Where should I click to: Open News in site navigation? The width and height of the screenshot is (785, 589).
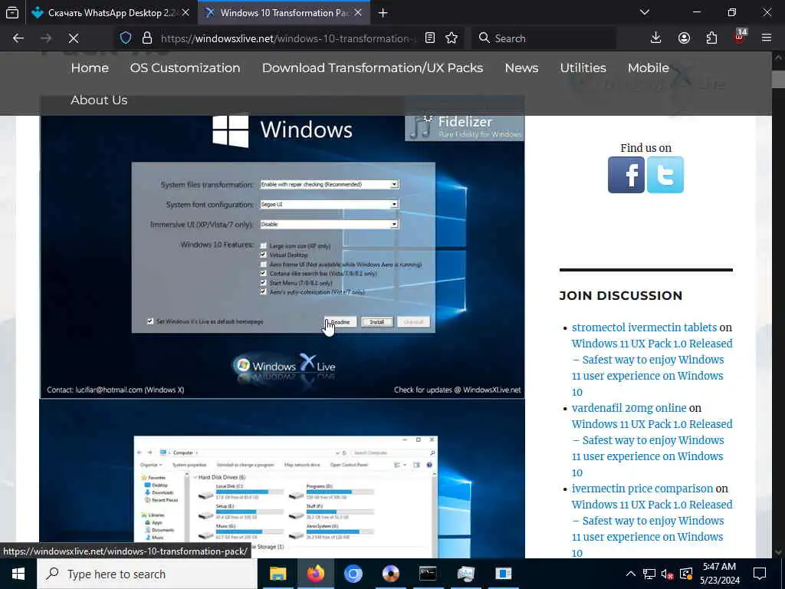pyautogui.click(x=521, y=68)
